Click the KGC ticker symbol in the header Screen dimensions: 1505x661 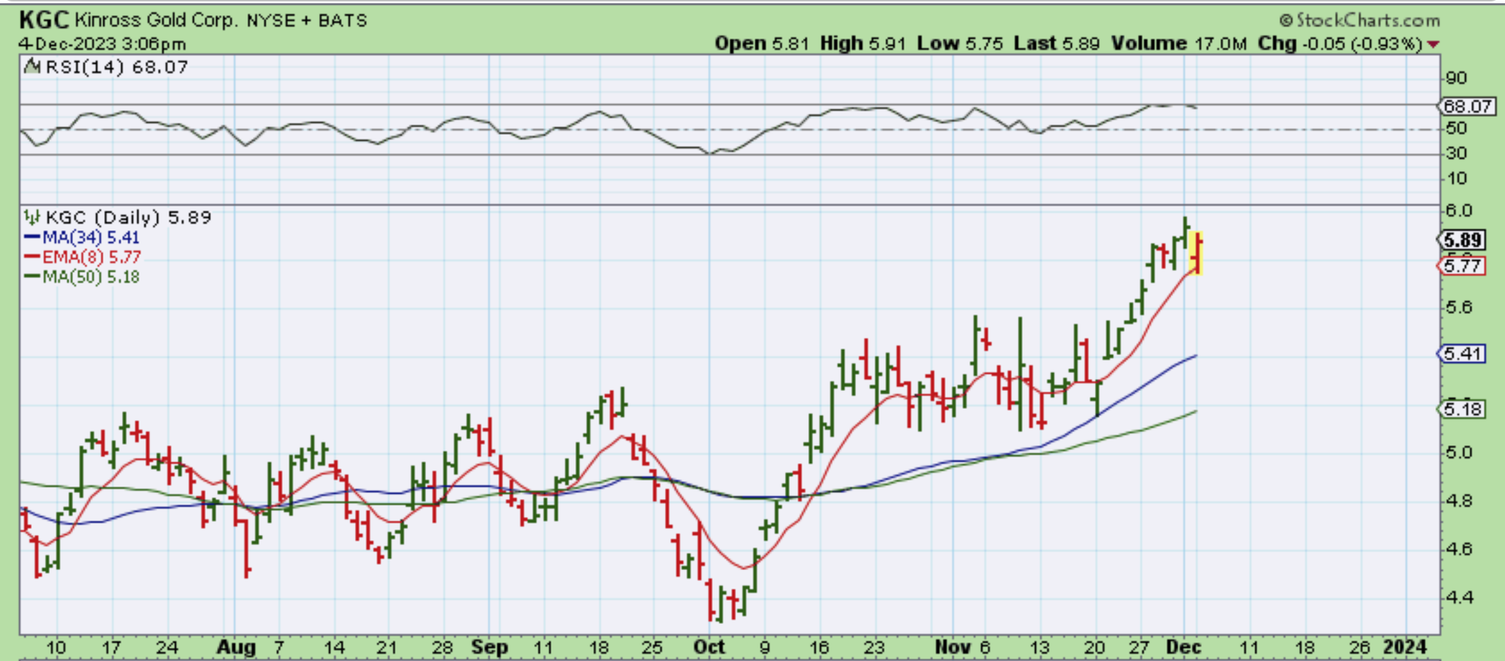pyautogui.click(x=44, y=20)
